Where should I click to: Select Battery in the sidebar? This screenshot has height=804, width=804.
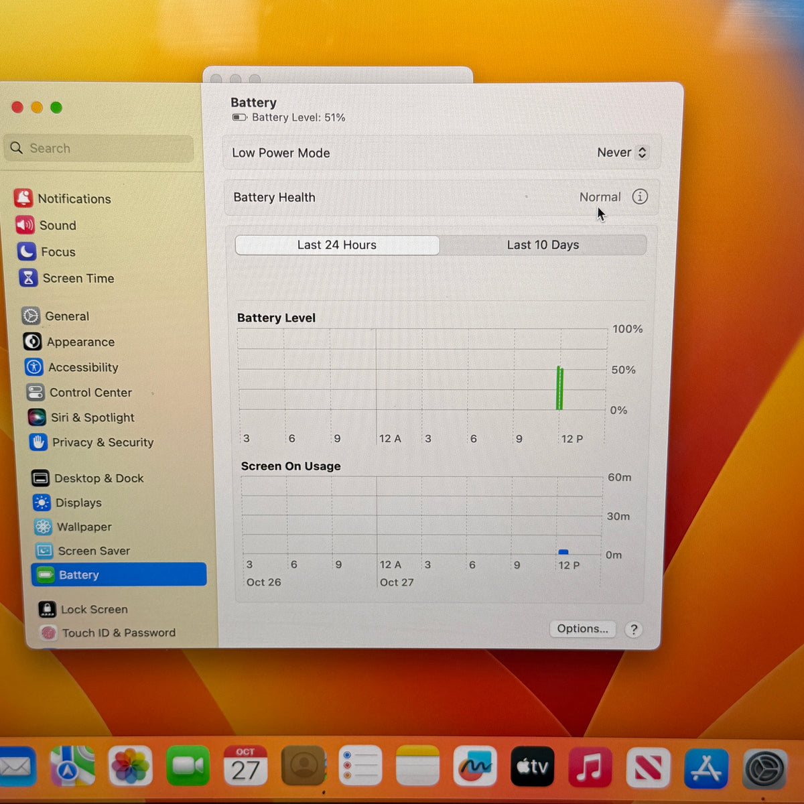[x=119, y=574]
